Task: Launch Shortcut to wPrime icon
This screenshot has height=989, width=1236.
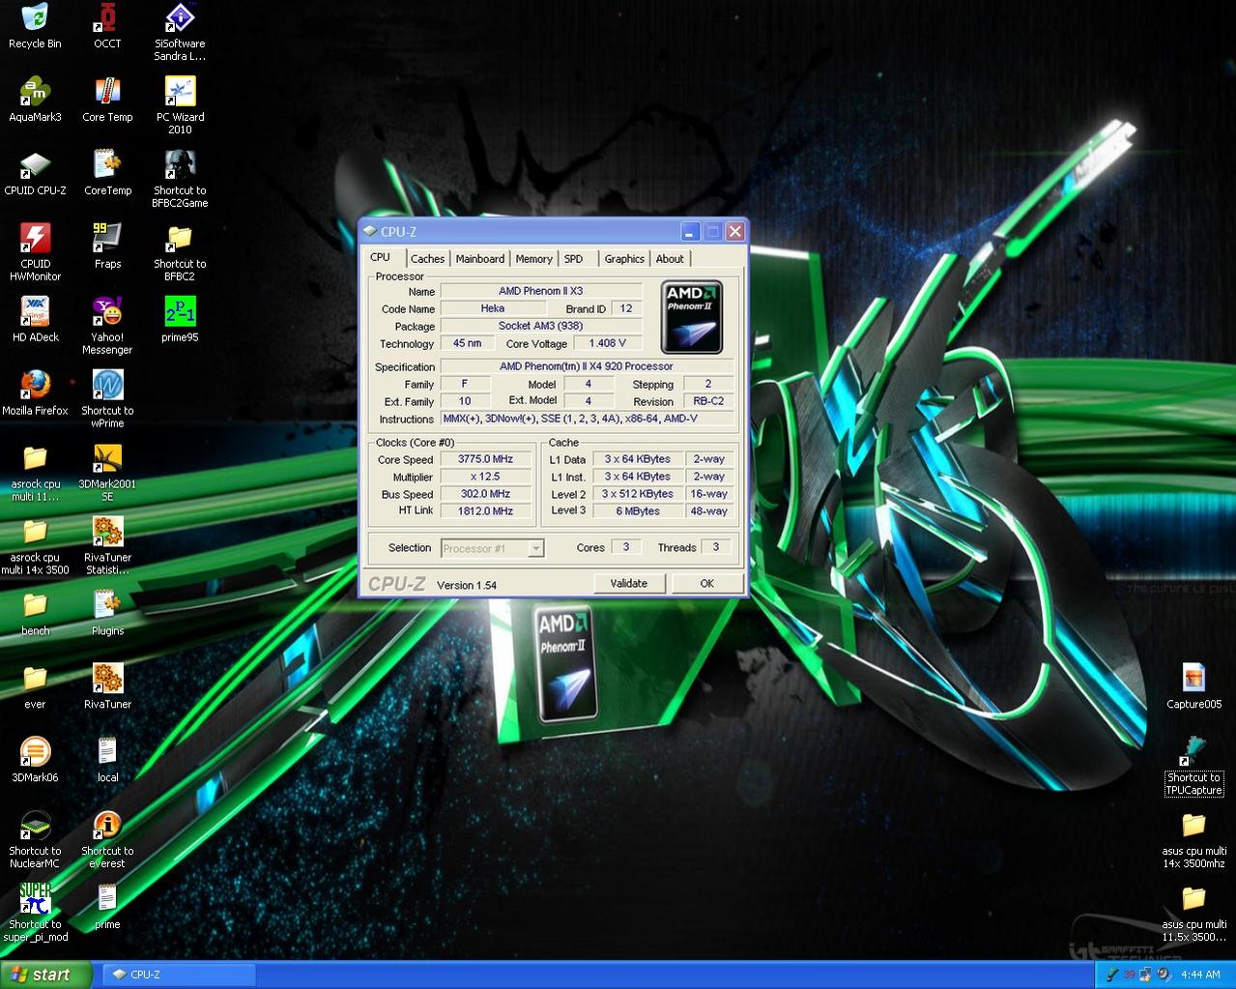Action: pyautogui.click(x=107, y=399)
